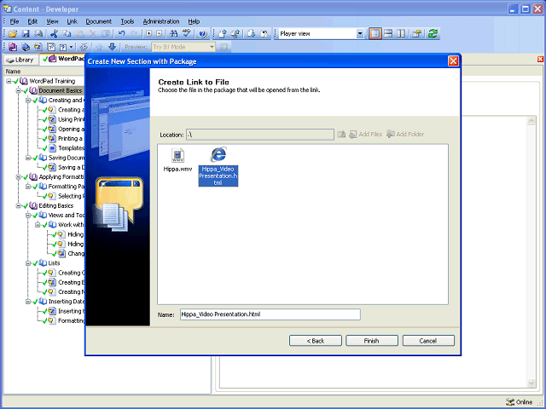Click the Save floppy disk icon

click(x=26, y=34)
